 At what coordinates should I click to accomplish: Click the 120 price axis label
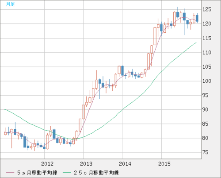[x=207, y=23]
